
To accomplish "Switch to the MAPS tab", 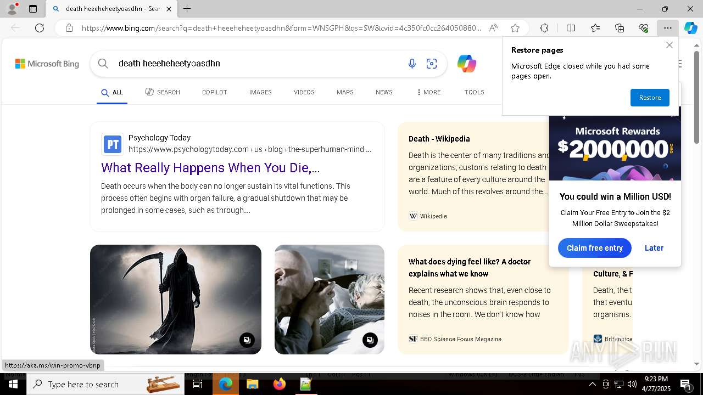I will (345, 92).
